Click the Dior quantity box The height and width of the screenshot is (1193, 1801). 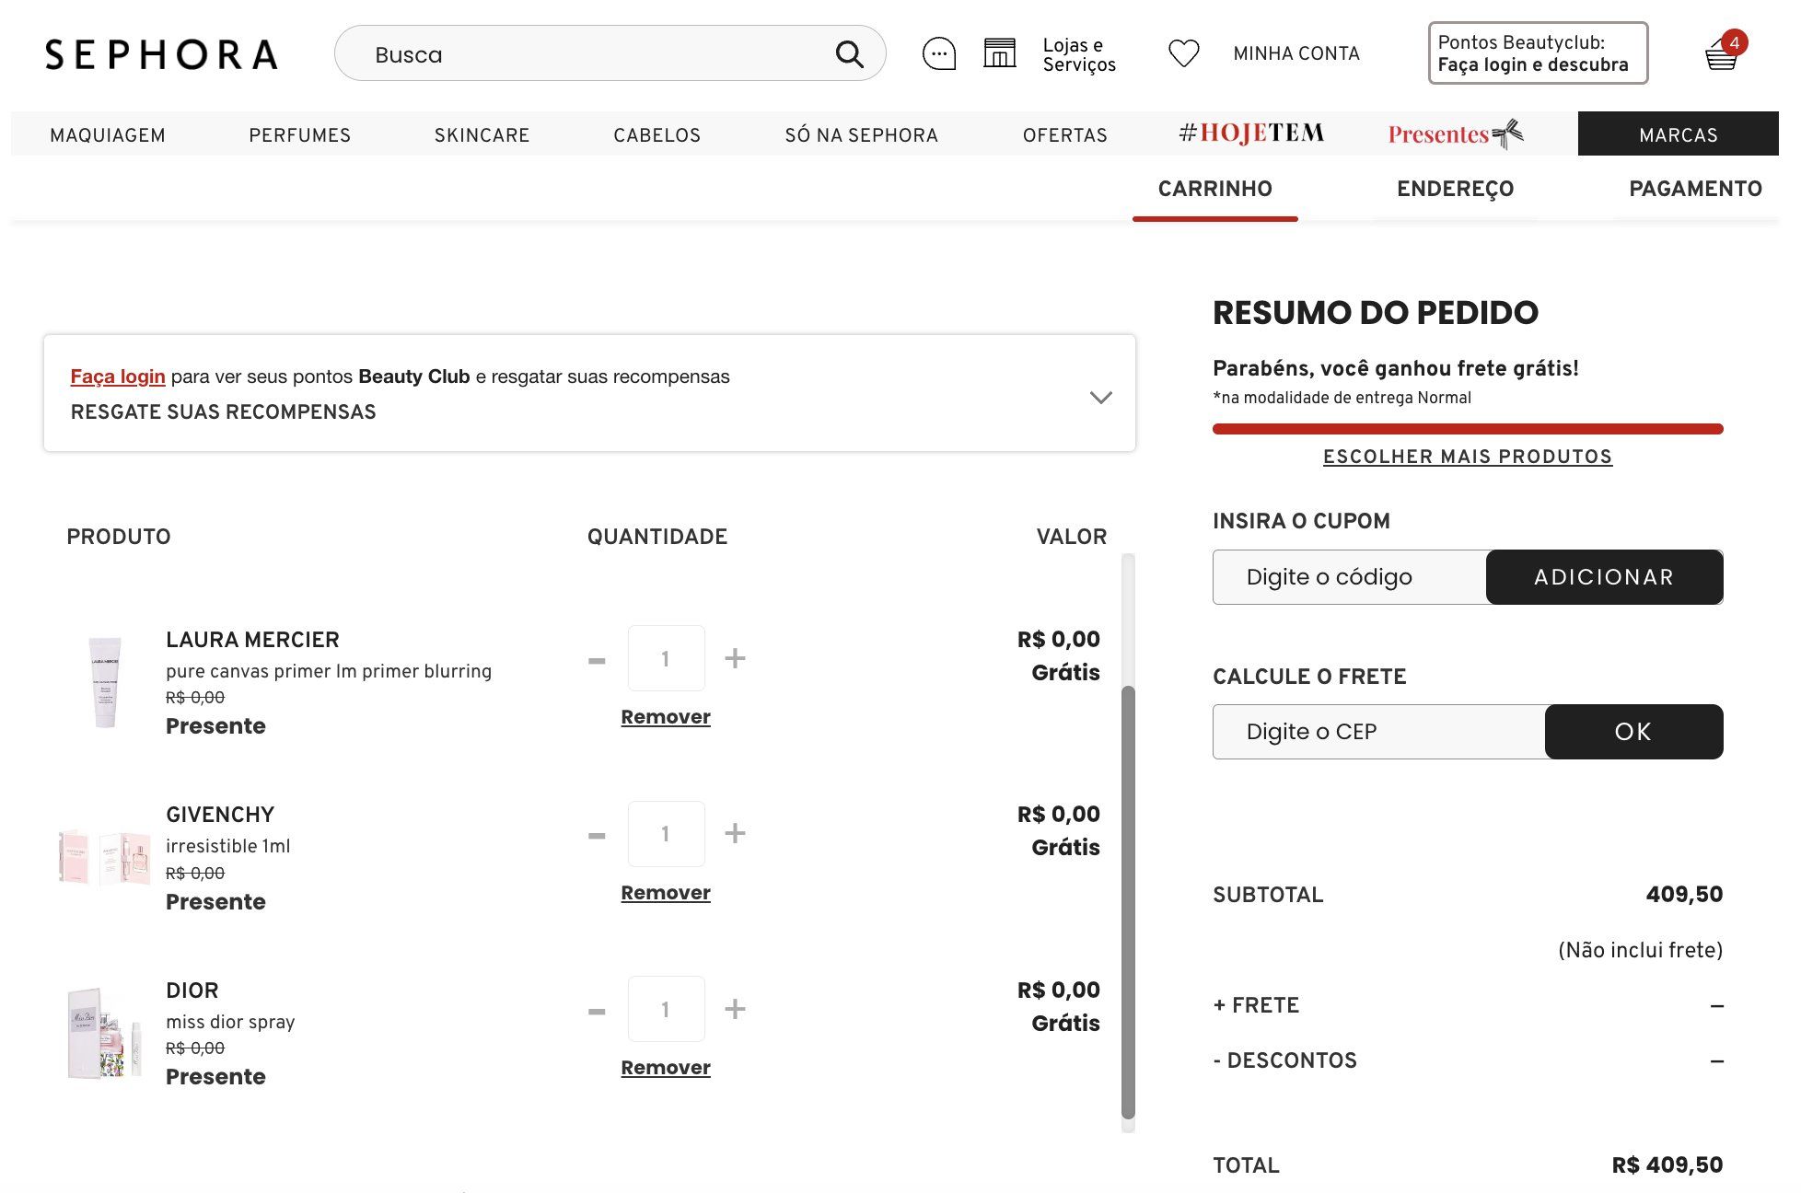[x=666, y=1009]
